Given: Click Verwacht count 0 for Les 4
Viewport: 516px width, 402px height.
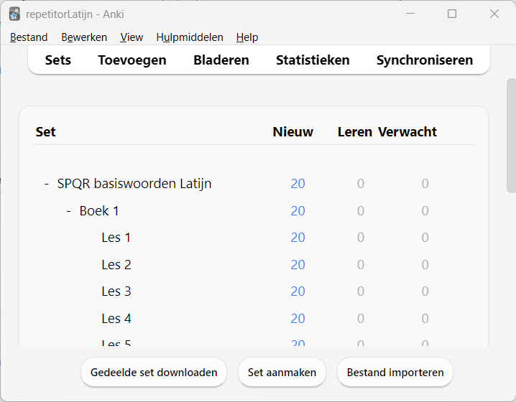Looking at the screenshot, I should [x=425, y=319].
